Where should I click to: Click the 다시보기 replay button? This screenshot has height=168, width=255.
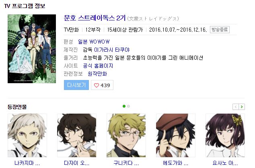tap(76, 85)
